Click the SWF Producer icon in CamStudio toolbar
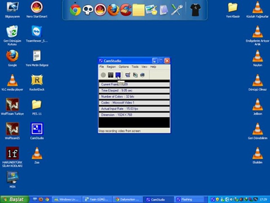Image resolution: width=270 pixels, height=203 pixels. 142,75
